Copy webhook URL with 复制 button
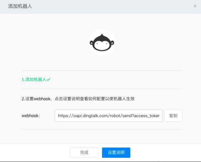 [173, 115]
